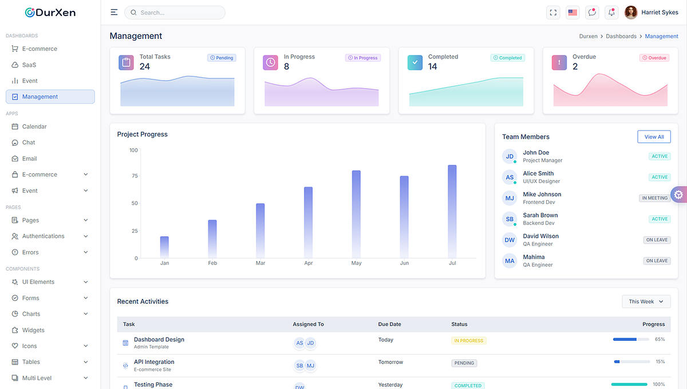Open the Widgets section in sidebar
This screenshot has height=389, width=687.
32,330
